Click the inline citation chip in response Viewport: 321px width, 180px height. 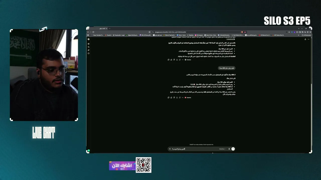[x=193, y=84]
